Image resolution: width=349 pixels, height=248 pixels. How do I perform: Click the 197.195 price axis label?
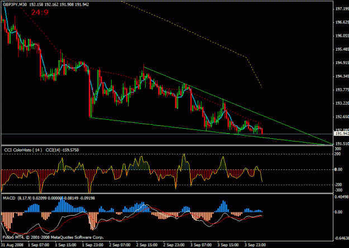[x=342, y=9]
